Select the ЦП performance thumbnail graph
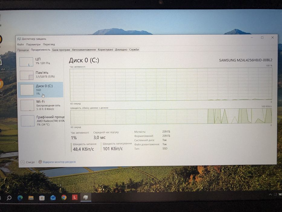Image resolution: width=282 pixels, height=212 pixels. point(26,62)
